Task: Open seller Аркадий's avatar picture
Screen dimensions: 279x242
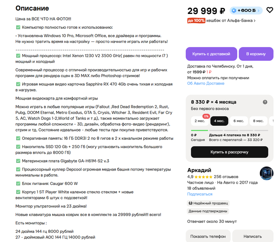Action: click(266, 173)
